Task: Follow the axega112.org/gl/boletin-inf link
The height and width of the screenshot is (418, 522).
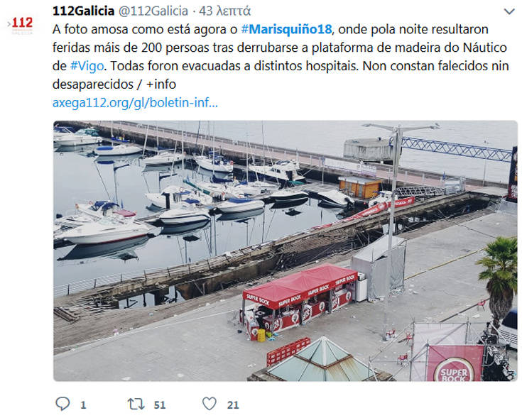Action: 135,102
